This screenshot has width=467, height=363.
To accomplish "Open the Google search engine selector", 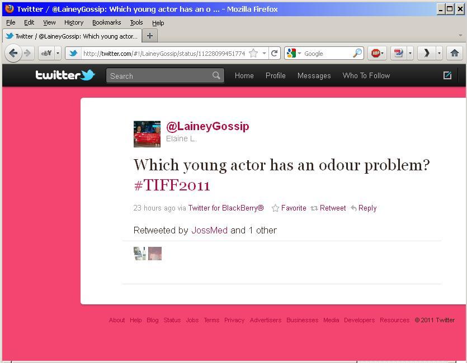I will [x=294, y=53].
